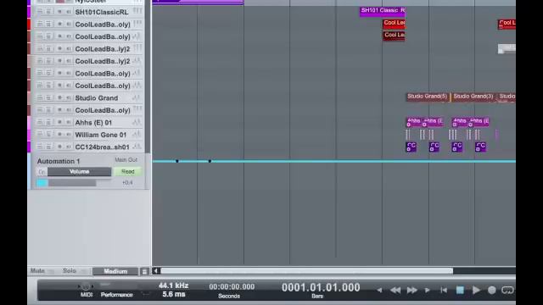The image size is (543, 305).
Task: Toggle monitor on Studio Grand track
Action: tap(68, 98)
